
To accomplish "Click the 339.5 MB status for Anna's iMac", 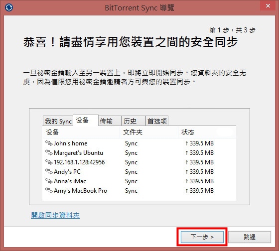I will [199, 181].
